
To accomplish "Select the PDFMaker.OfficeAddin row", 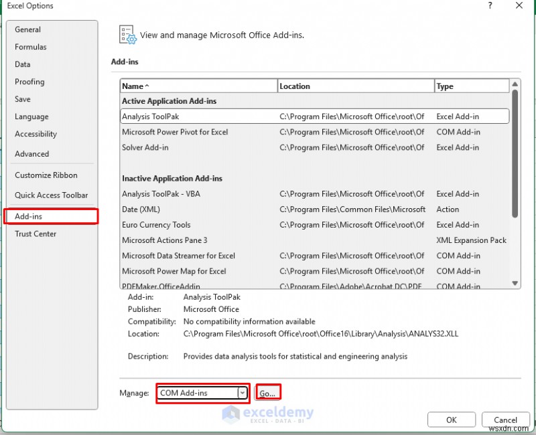I will coord(314,286).
